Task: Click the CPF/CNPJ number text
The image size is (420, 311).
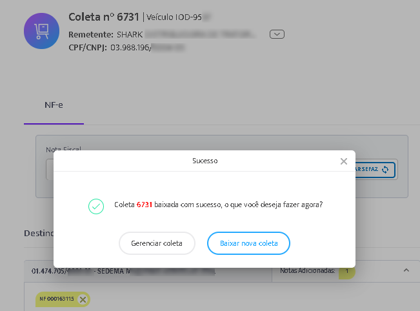Action: pyautogui.click(x=148, y=47)
